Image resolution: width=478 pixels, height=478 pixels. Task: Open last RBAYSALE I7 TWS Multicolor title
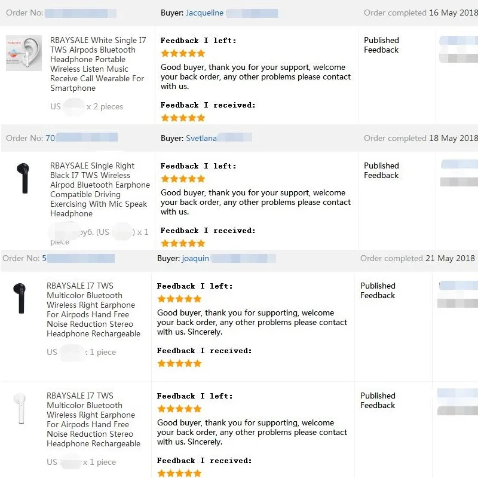(x=93, y=419)
